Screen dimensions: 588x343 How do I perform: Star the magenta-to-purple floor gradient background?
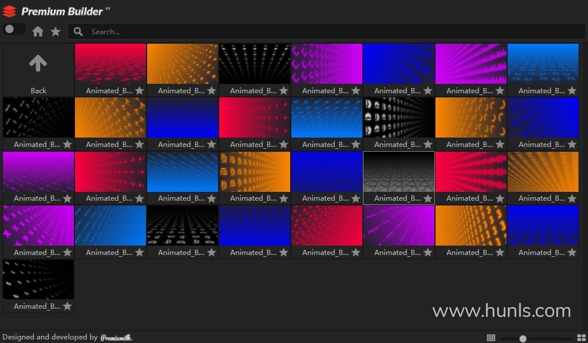click(67, 198)
